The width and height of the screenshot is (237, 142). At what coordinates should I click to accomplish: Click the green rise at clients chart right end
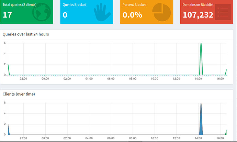click(x=226, y=132)
